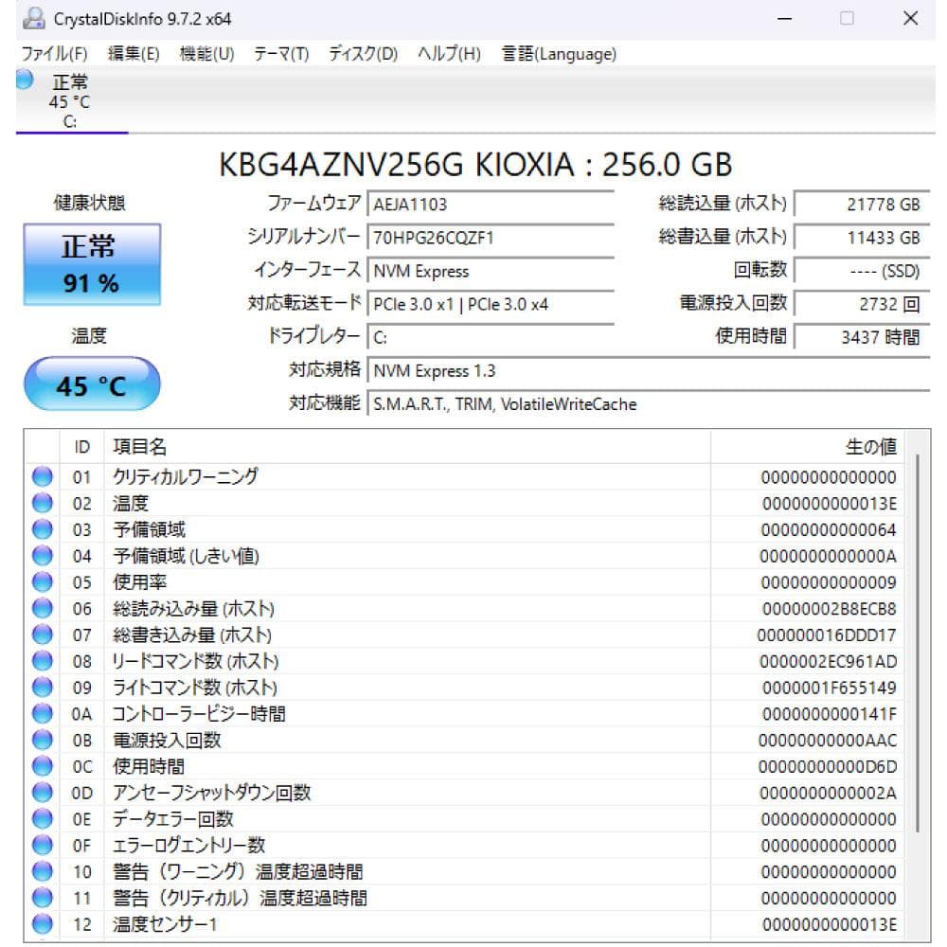This screenshot has height=947, width=947.
Task: Click raw value 00000000000D6D
Action: (828, 766)
